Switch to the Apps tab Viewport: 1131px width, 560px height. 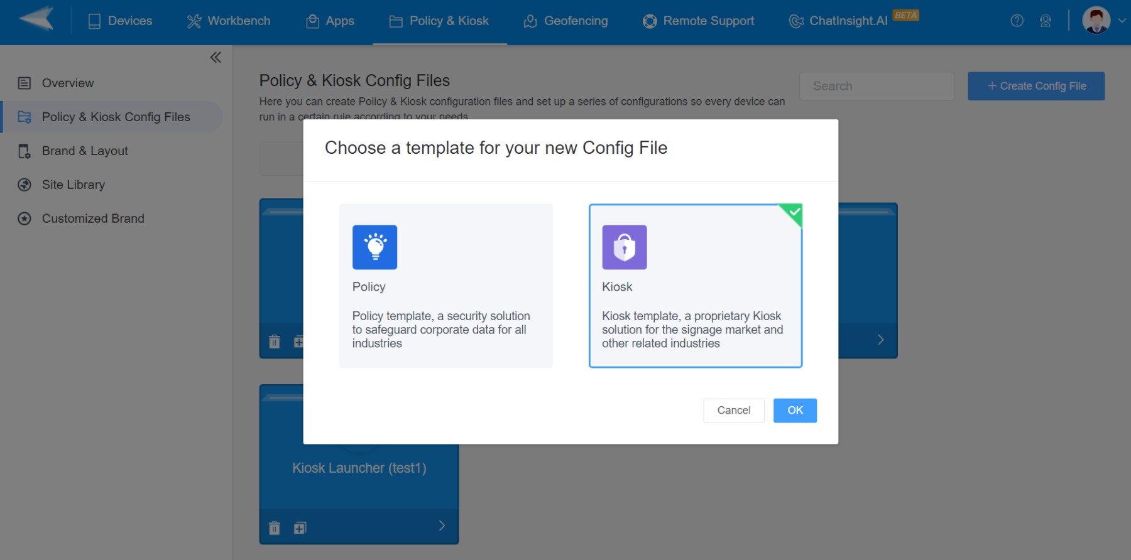330,21
